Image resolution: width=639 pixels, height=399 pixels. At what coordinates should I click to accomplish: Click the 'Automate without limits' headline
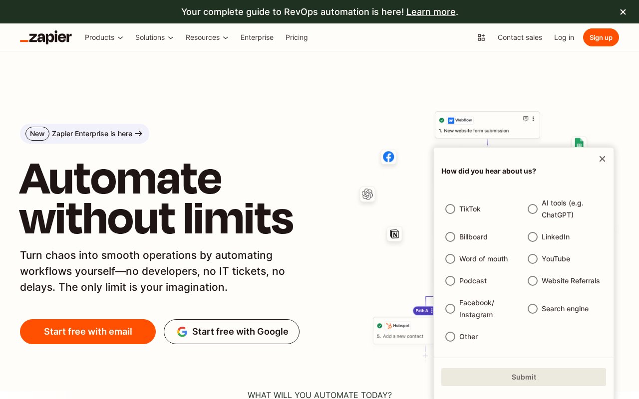pos(156,199)
